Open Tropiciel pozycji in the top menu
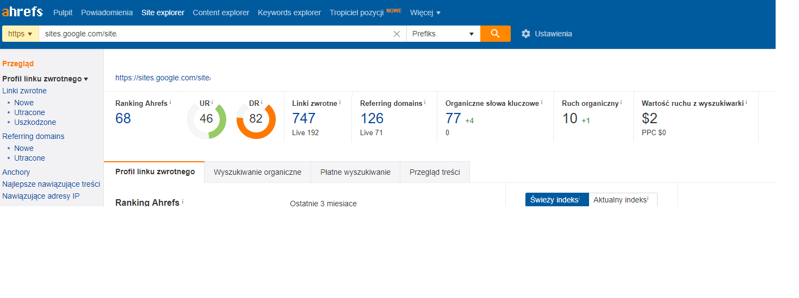 click(x=356, y=12)
